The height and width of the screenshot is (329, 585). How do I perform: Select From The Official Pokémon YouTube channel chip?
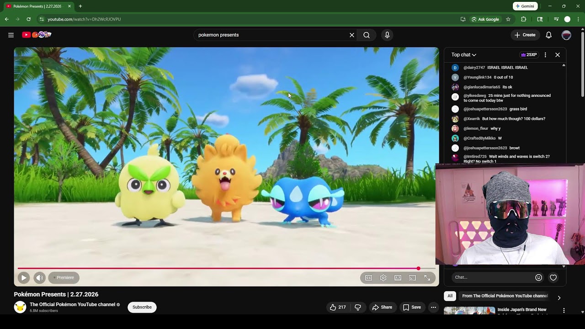505,296
